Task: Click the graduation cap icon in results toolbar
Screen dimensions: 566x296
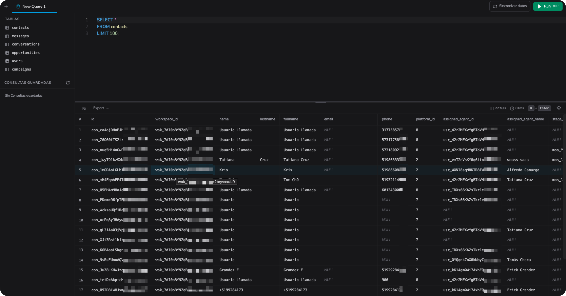Action: click(559, 108)
